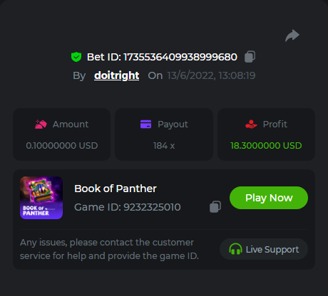The width and height of the screenshot is (328, 296).
Task: Click the purple Payout card icon
Action: 145,124
